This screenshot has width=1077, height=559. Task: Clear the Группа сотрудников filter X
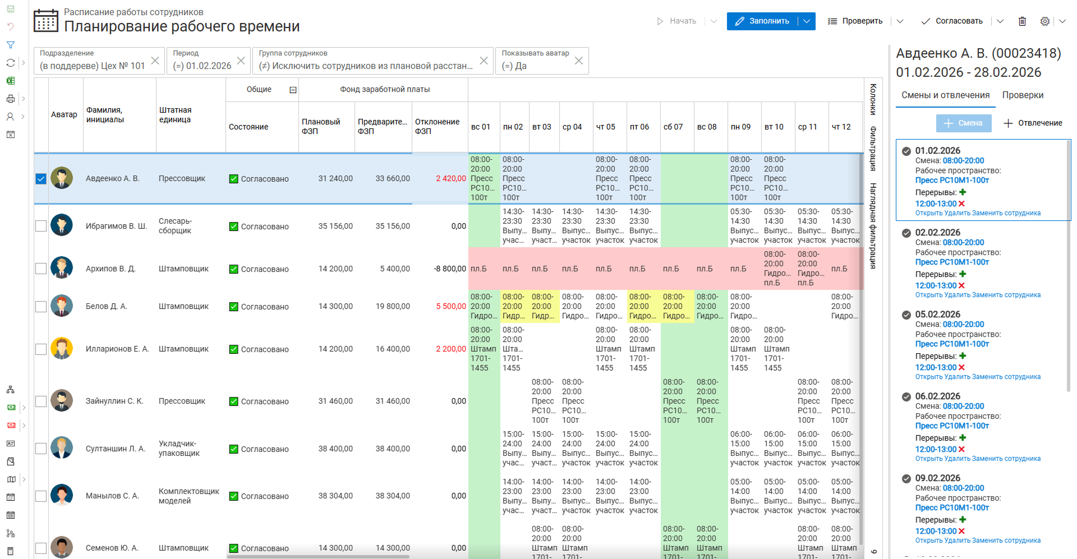pyautogui.click(x=484, y=61)
